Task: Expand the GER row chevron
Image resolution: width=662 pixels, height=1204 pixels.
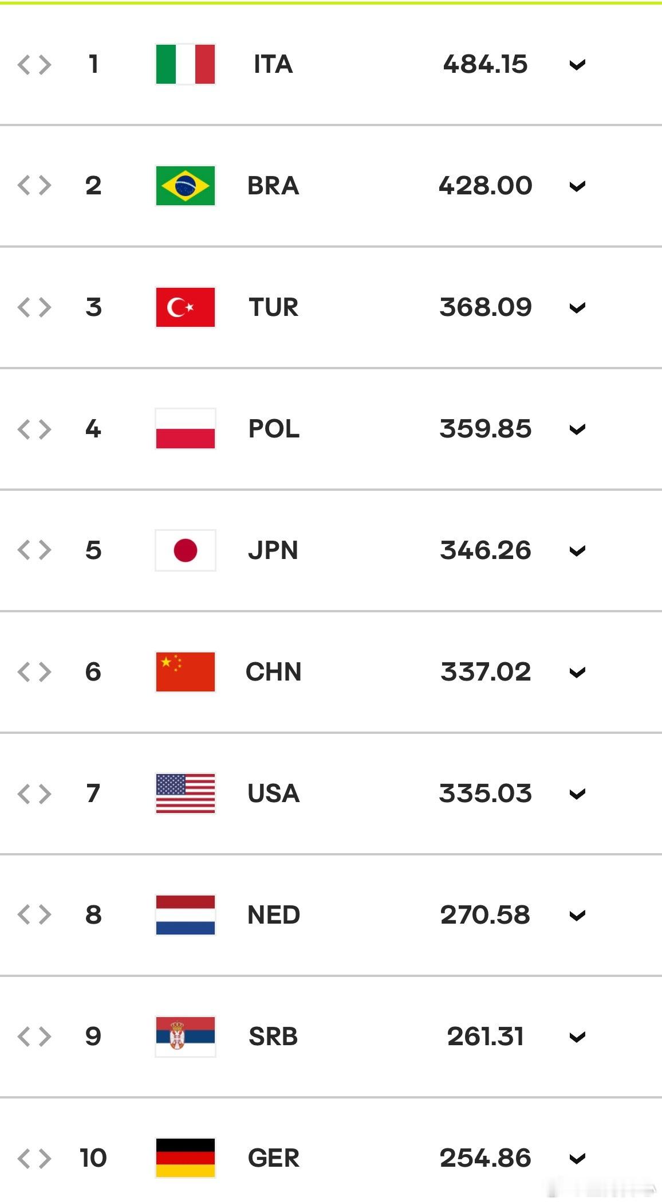Action: [x=577, y=1159]
